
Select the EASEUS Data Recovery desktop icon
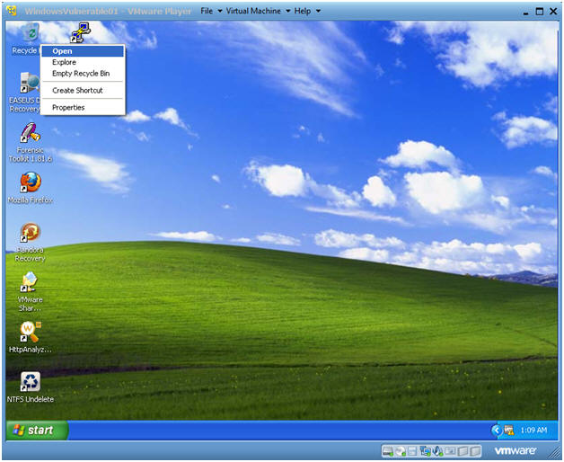coord(29,82)
